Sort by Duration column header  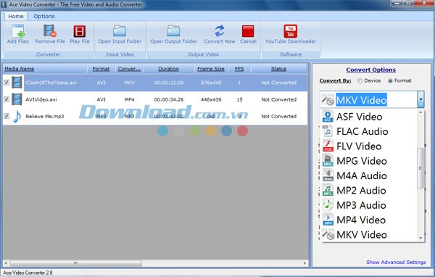(x=168, y=69)
